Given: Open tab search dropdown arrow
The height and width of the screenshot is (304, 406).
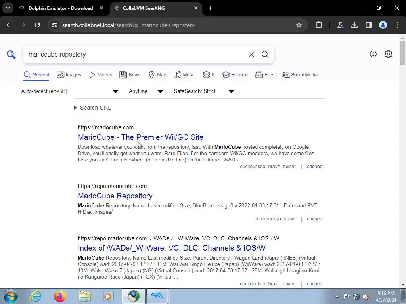Looking at the screenshot, I should [8, 8].
